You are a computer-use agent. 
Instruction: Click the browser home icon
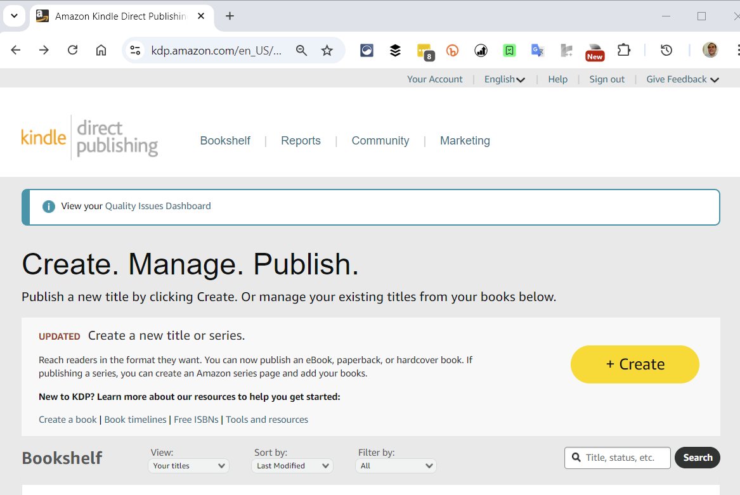[x=101, y=50]
